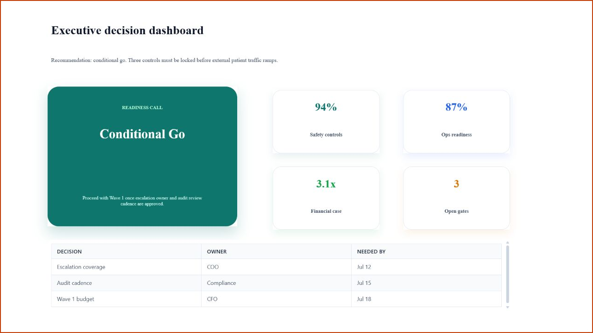Sort by the NEEDED BY column header
The height and width of the screenshot is (333, 593).
pos(426,252)
